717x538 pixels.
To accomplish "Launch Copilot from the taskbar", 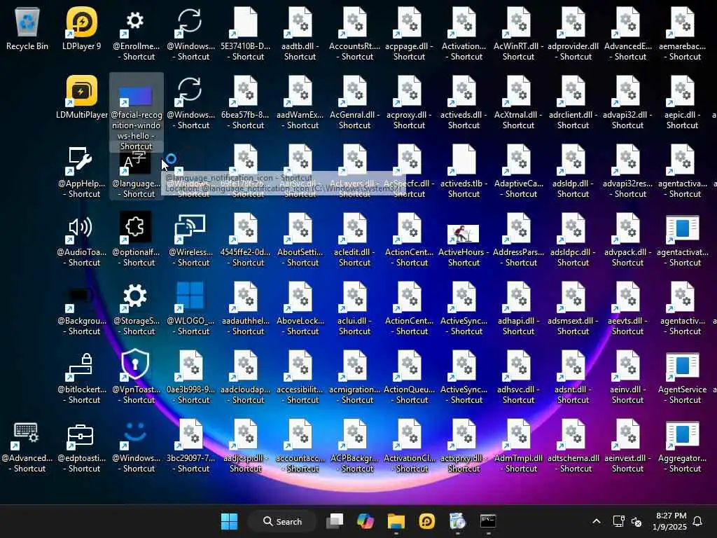I will [365, 521].
